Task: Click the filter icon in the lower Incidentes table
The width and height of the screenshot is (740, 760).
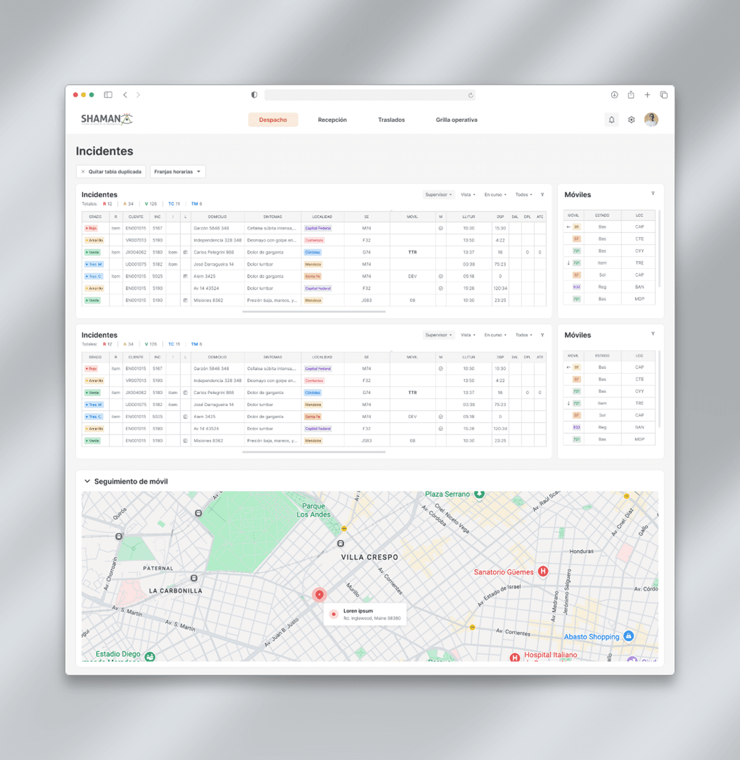Action: point(542,335)
